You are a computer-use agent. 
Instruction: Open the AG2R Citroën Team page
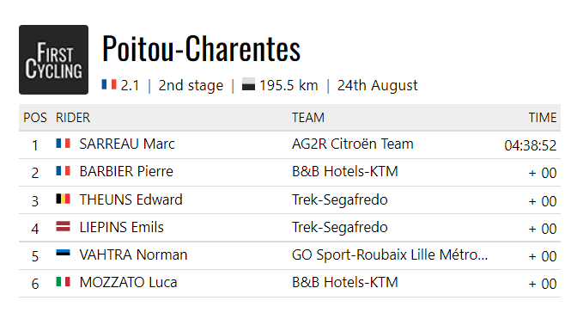tap(353, 144)
